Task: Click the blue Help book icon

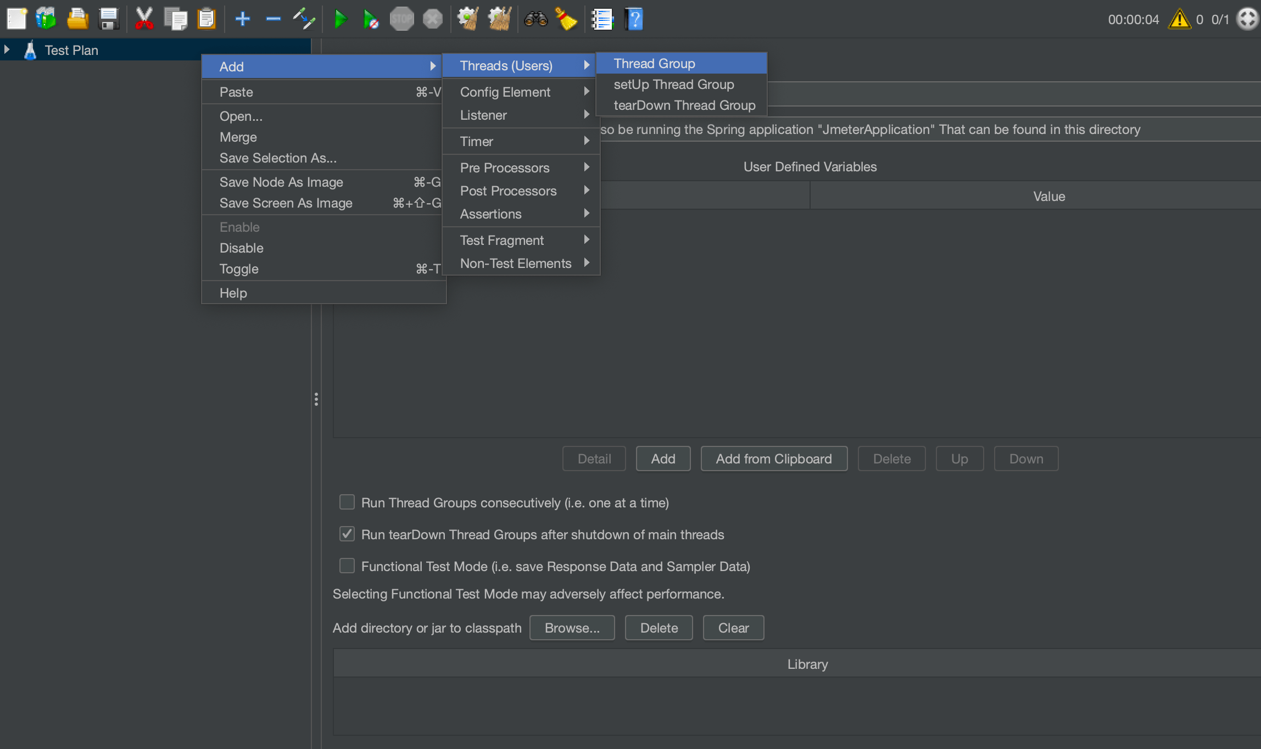Action: tap(634, 19)
